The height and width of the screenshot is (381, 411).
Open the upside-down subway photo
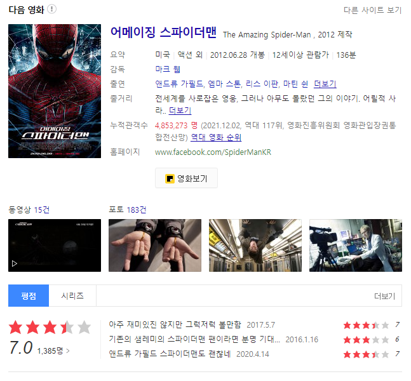255,245
